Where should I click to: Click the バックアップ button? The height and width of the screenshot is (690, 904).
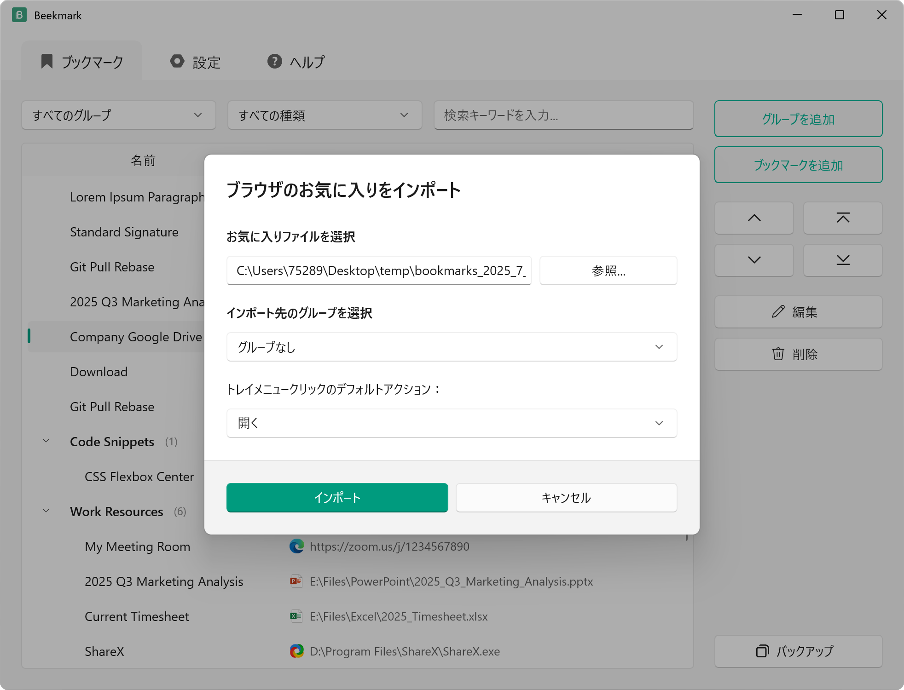click(798, 651)
